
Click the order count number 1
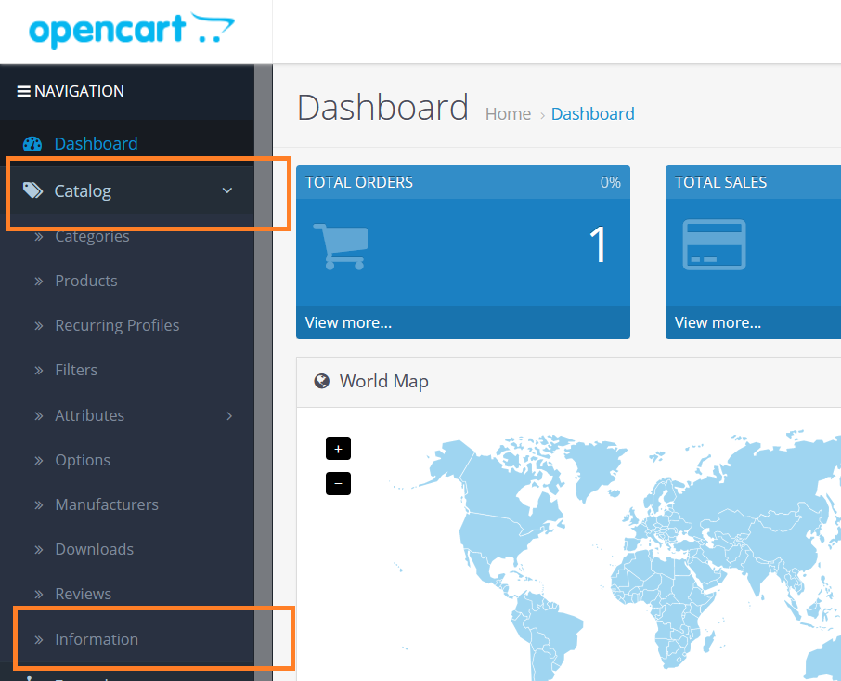(598, 244)
